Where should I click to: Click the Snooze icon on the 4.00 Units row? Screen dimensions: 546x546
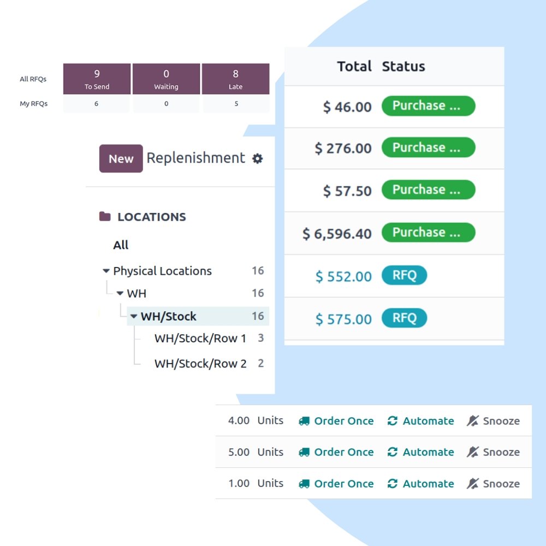[x=473, y=420]
